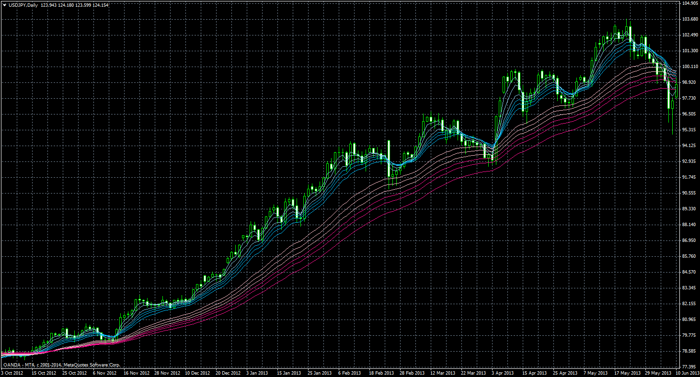Click the 104.905 price axis label
The height and width of the screenshot is (377, 700).
689,3
